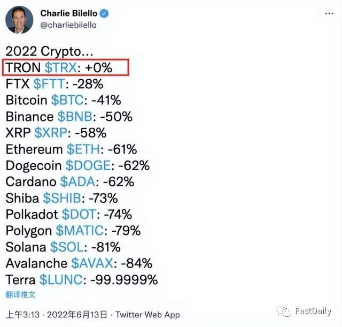Open the $BTC cashtag link
Screen dimensions: 342x327
[x=67, y=100]
